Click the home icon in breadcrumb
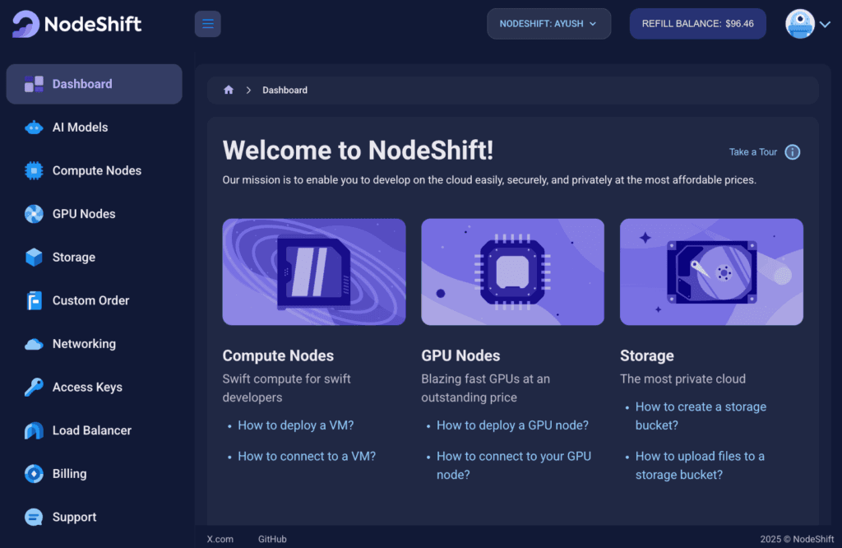The image size is (842, 548). point(229,90)
